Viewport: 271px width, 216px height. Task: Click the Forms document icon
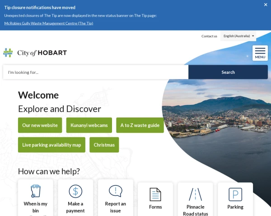coord(155,194)
